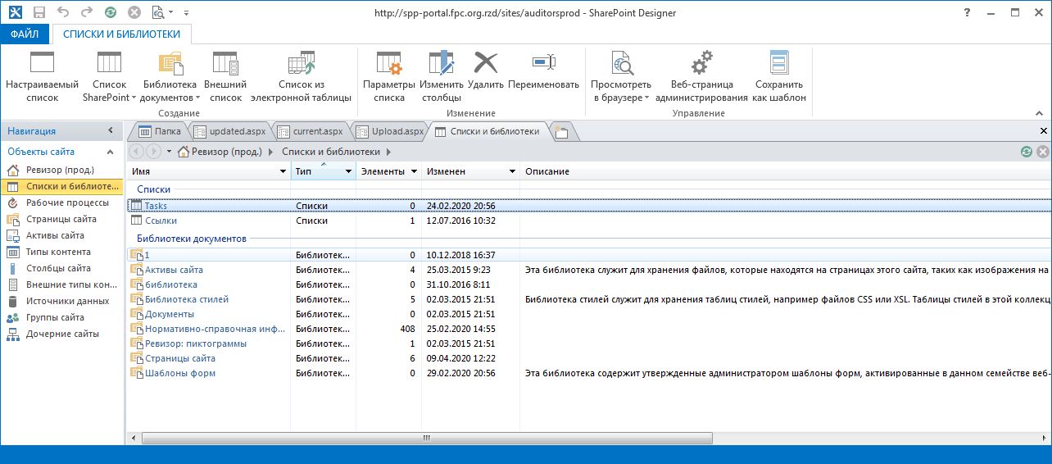Sort by the Описание column header
The width and height of the screenshot is (1052, 464).
(x=546, y=171)
